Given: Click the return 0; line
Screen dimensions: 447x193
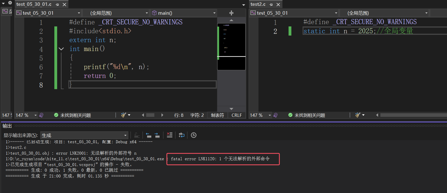Looking at the screenshot, I should pyautogui.click(x=100, y=76).
